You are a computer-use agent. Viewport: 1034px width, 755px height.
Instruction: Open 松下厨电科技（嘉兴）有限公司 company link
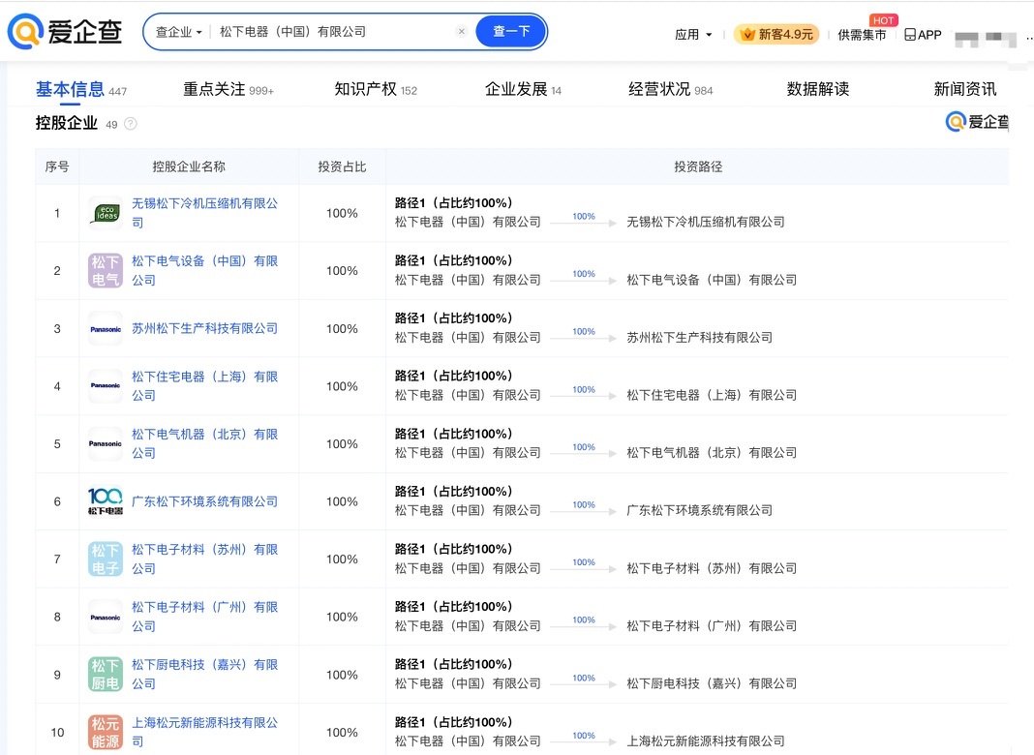click(x=205, y=675)
